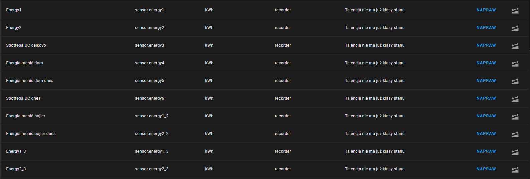Open adjust sum for Energia menič bojler dnes

tap(515, 134)
